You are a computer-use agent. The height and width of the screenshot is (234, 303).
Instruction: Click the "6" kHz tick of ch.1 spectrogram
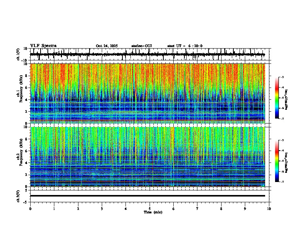(26, 88)
